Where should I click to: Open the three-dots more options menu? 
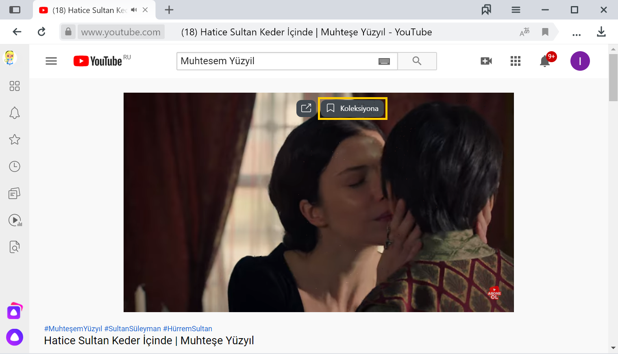pyautogui.click(x=577, y=35)
